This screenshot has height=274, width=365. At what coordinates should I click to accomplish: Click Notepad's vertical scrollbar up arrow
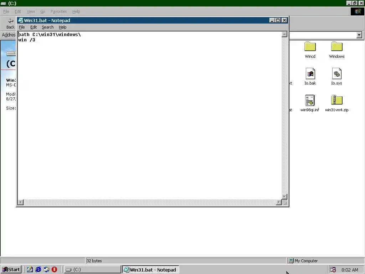coord(284,35)
